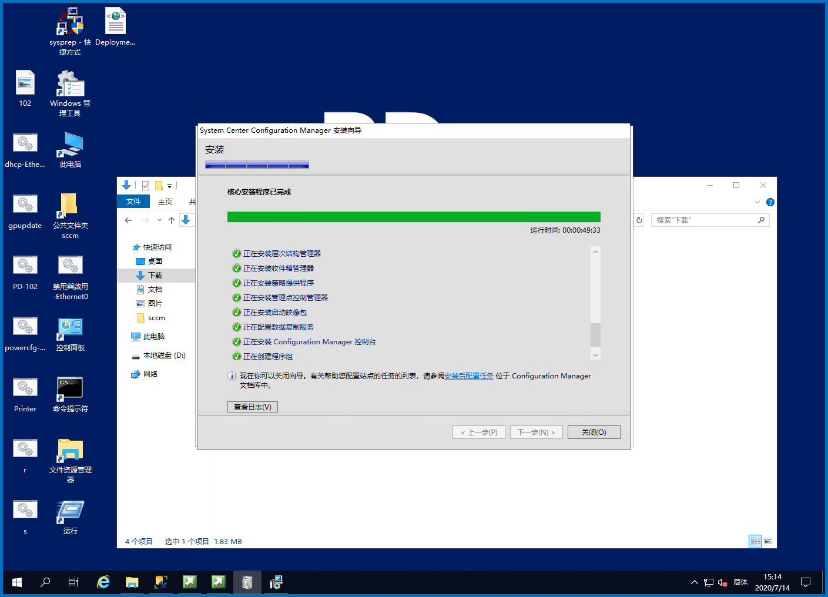Click the Explorer back arrow
This screenshot has height=597, width=828.
tap(128, 220)
